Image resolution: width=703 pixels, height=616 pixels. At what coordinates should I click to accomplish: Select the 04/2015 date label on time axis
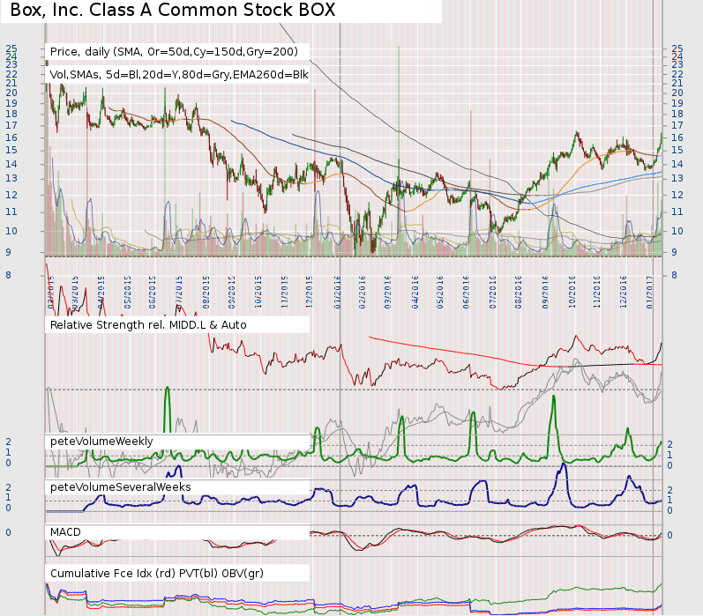(101, 292)
